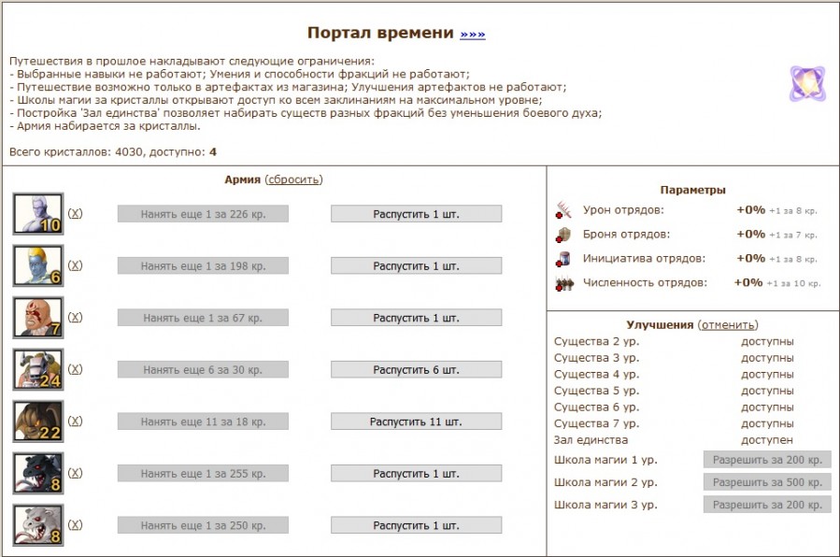Click Нанять еще 1 за 198 кр.

203,265
